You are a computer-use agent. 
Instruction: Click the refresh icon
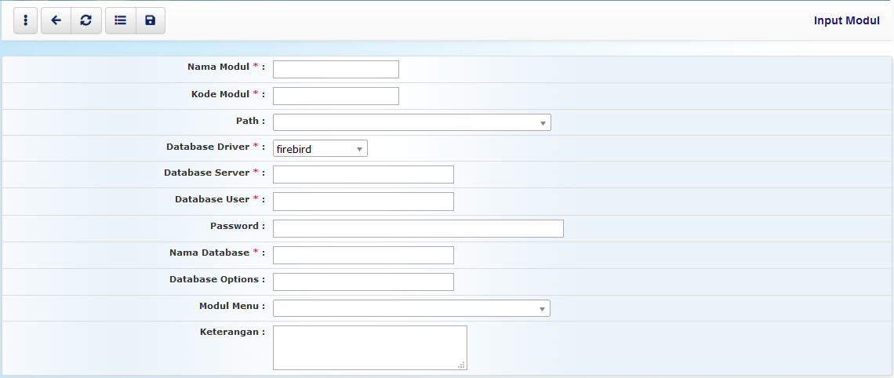point(86,20)
